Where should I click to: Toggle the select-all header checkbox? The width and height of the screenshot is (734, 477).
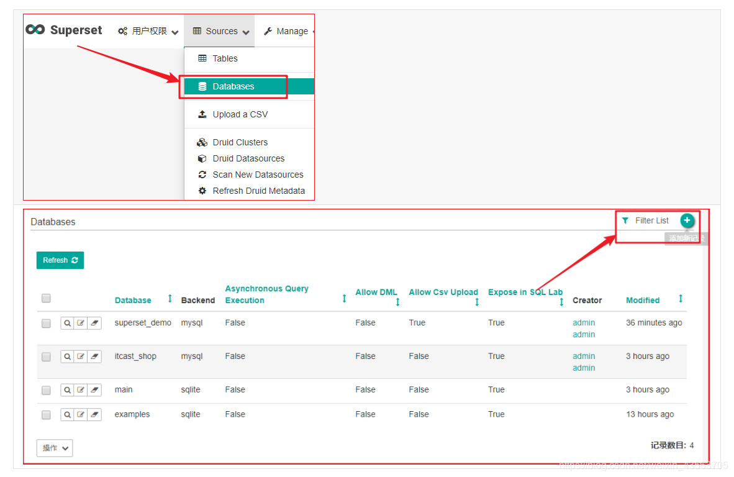[x=46, y=298]
